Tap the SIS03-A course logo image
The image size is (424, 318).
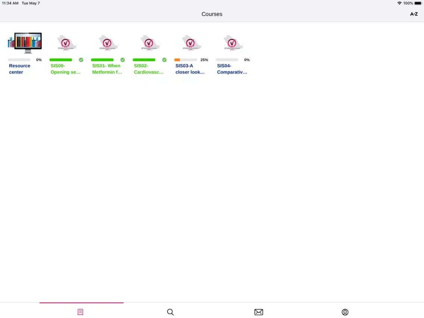191,43
